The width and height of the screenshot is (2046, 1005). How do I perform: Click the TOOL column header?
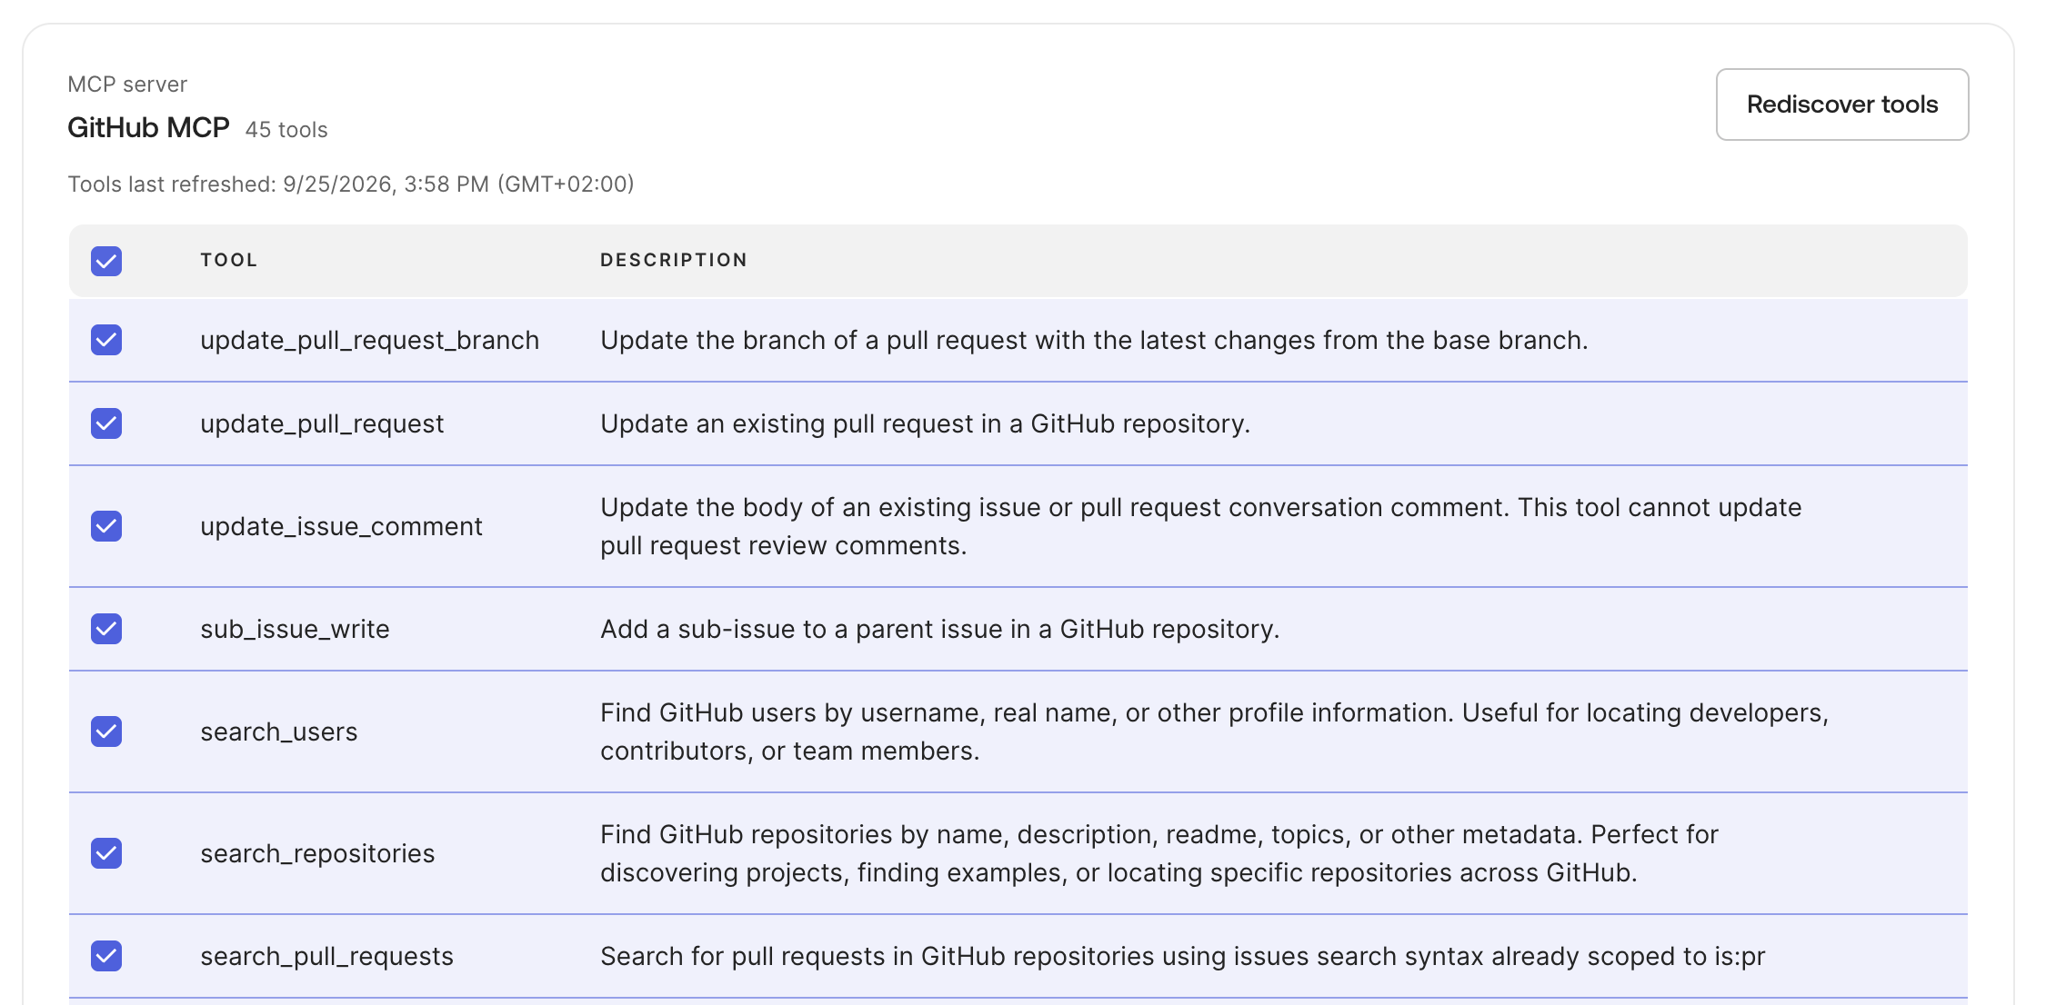tap(229, 261)
